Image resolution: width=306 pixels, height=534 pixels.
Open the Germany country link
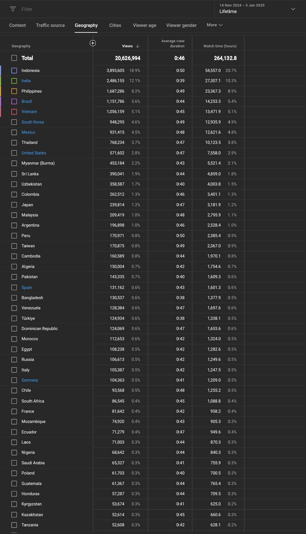click(x=30, y=380)
